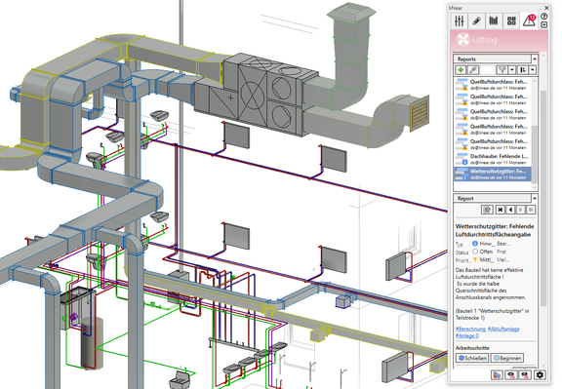Add a new report with the green plus

(x=461, y=70)
